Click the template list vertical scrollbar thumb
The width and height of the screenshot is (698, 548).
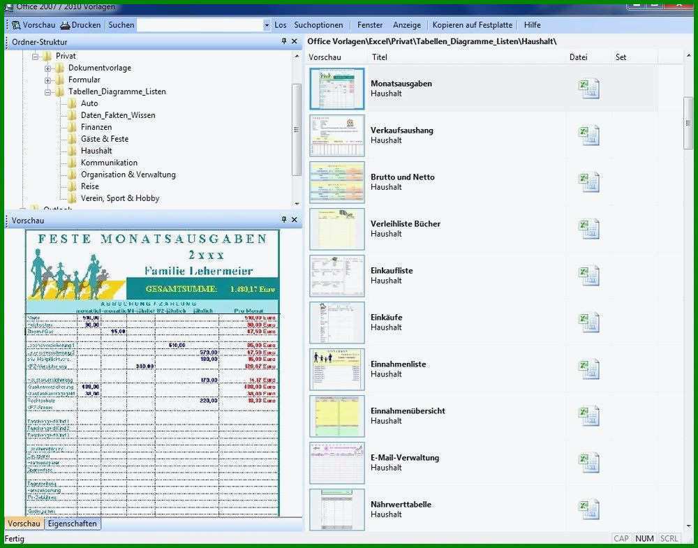(688, 124)
